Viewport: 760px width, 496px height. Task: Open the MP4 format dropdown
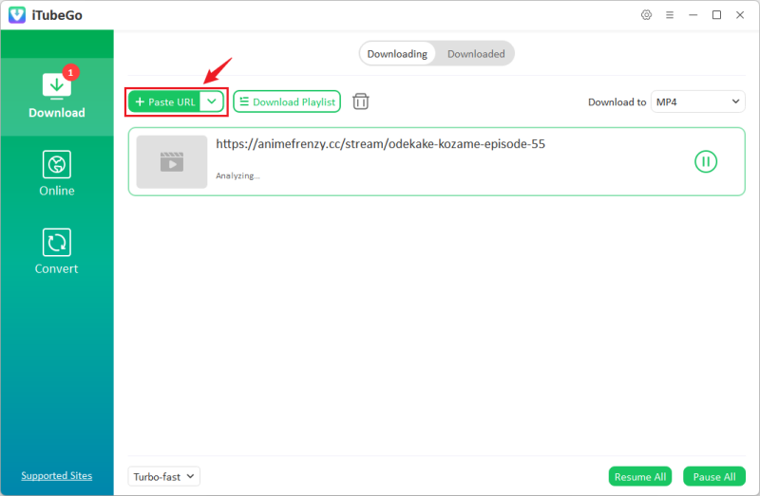697,101
